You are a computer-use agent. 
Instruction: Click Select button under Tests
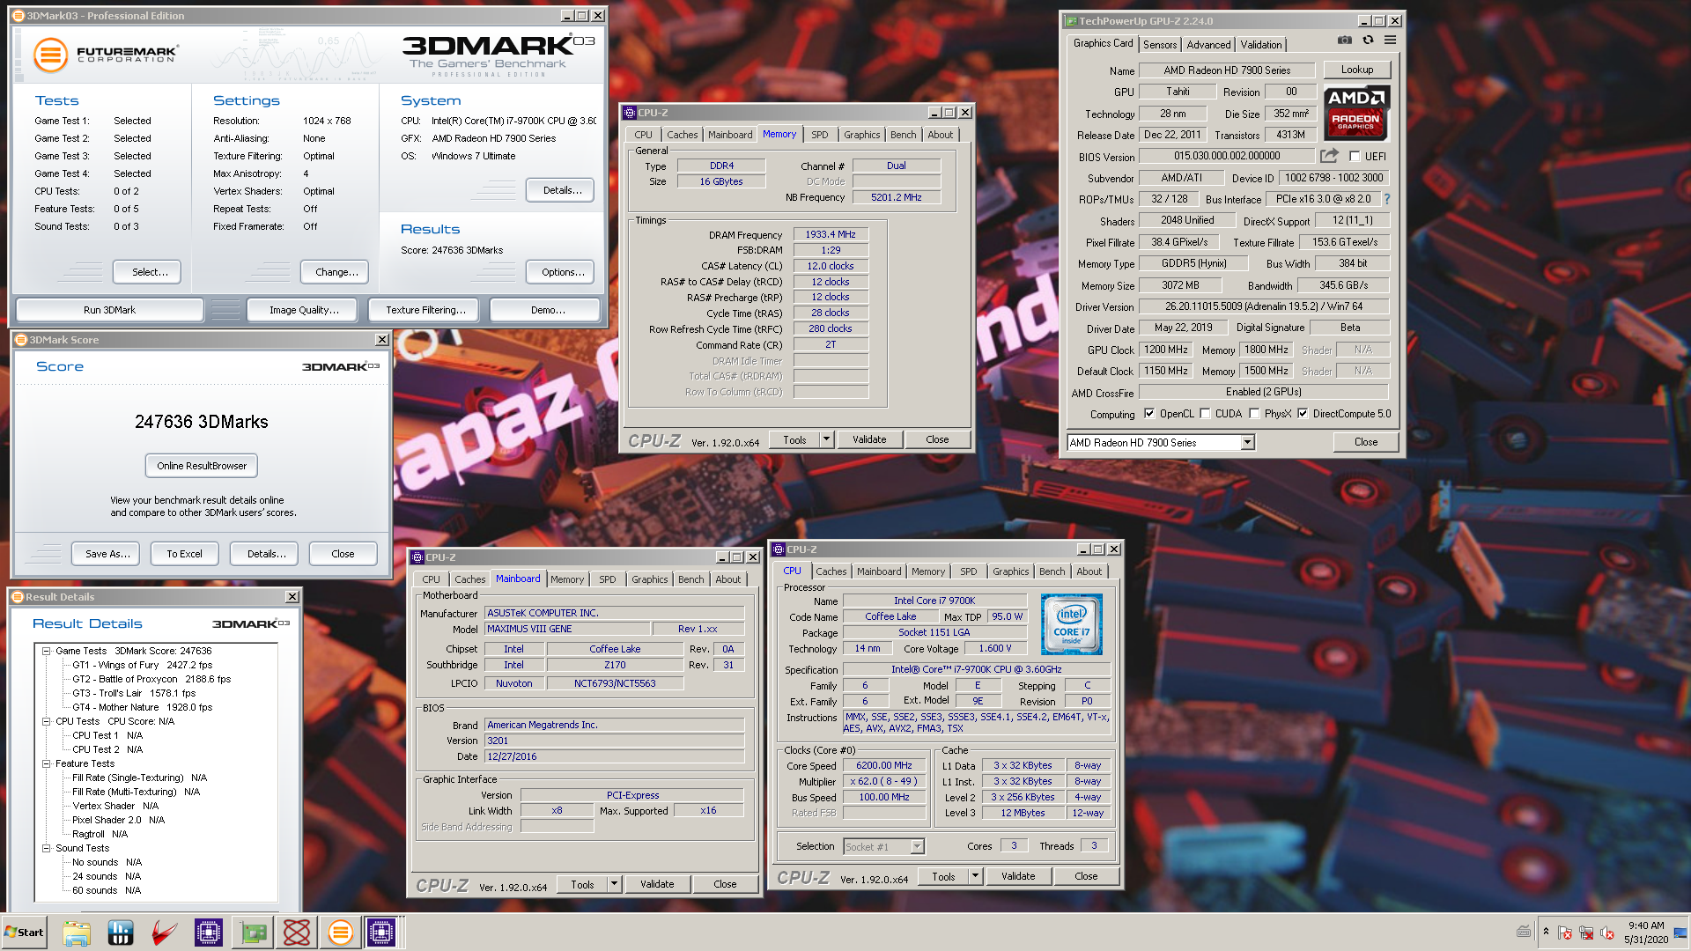[147, 272]
